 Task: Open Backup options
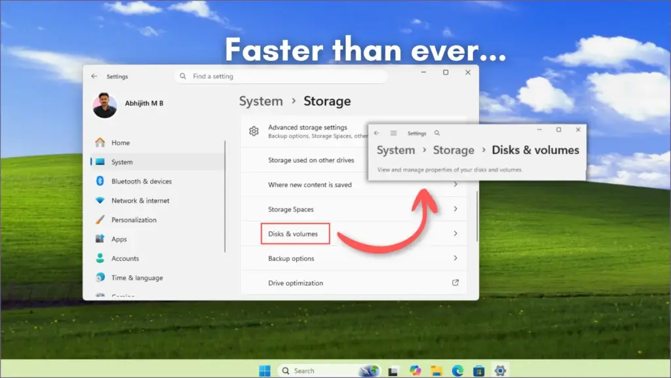point(353,258)
